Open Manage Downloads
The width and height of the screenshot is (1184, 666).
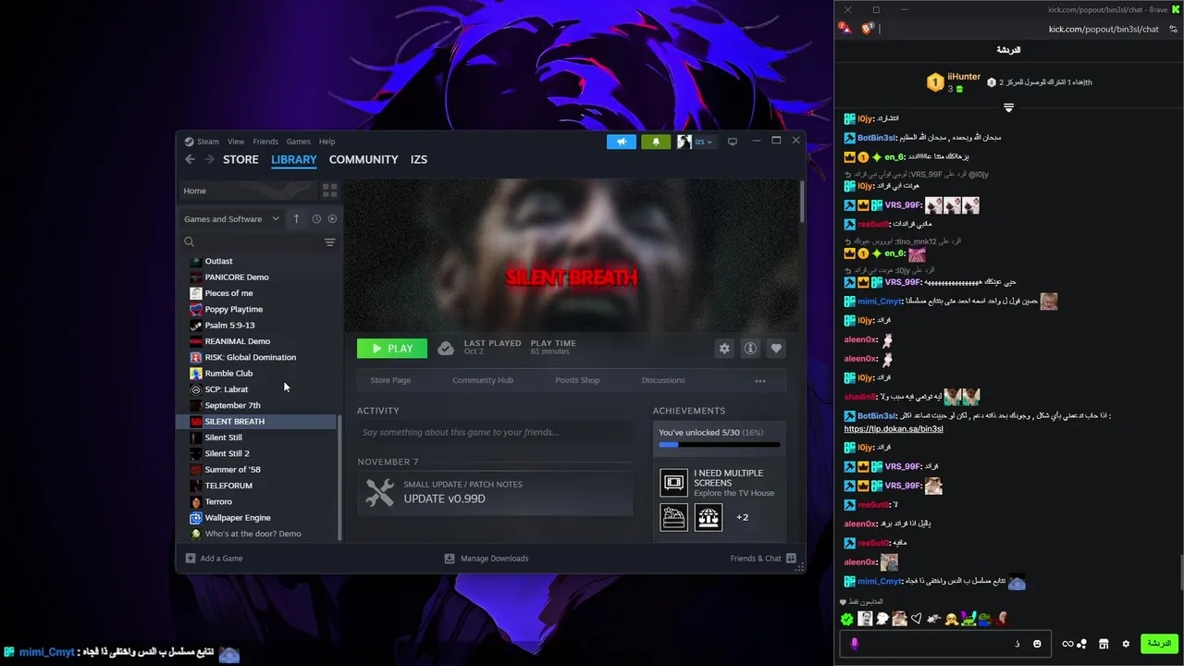point(487,559)
